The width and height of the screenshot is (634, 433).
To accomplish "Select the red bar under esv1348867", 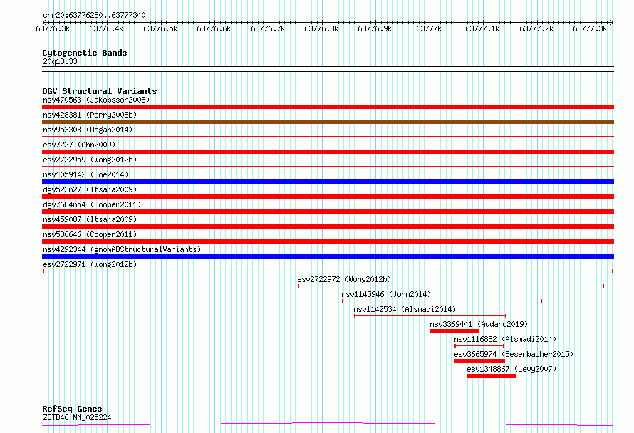I will coord(492,376).
